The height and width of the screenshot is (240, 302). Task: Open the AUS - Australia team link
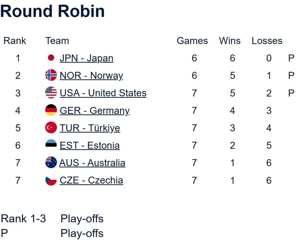[x=92, y=163]
